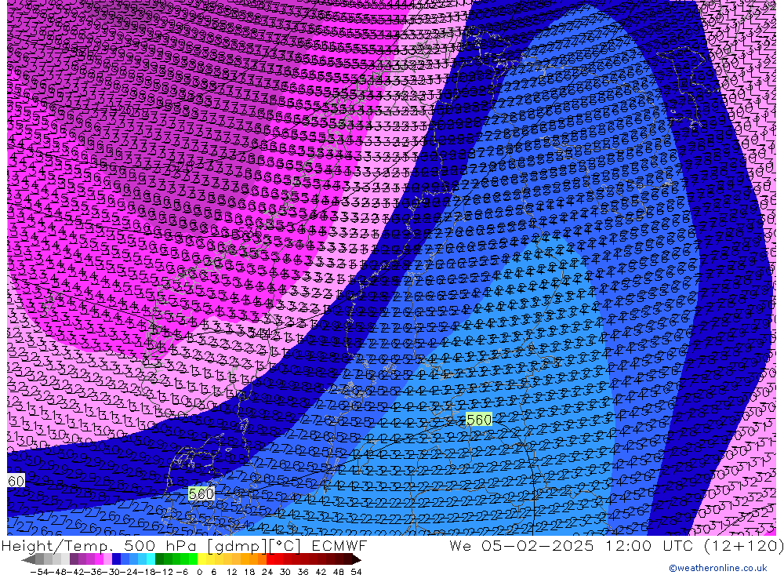Viewport: 784px width, 575px height.
Task: Pick the dark navy blue legend swatch at -30
Action: click(x=116, y=559)
